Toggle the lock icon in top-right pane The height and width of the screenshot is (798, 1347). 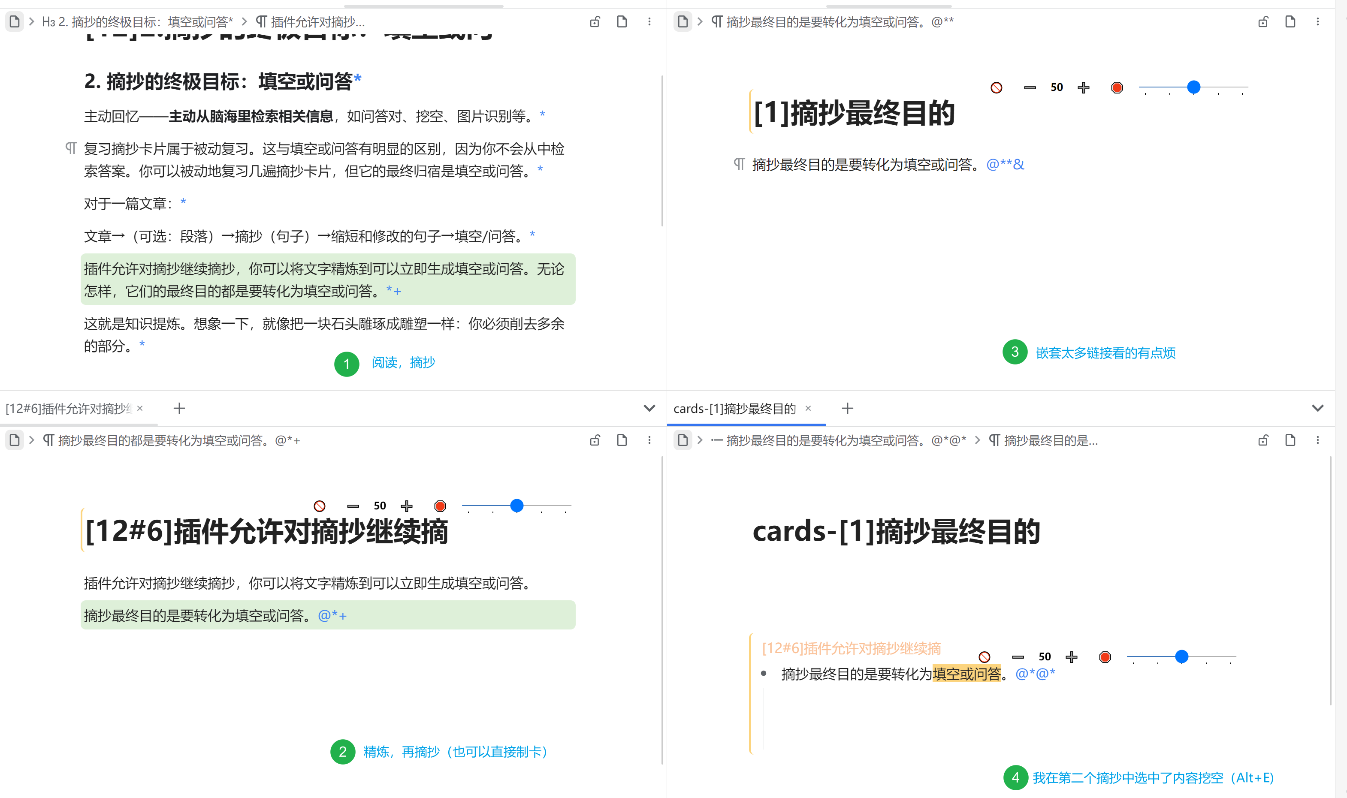tap(1263, 22)
